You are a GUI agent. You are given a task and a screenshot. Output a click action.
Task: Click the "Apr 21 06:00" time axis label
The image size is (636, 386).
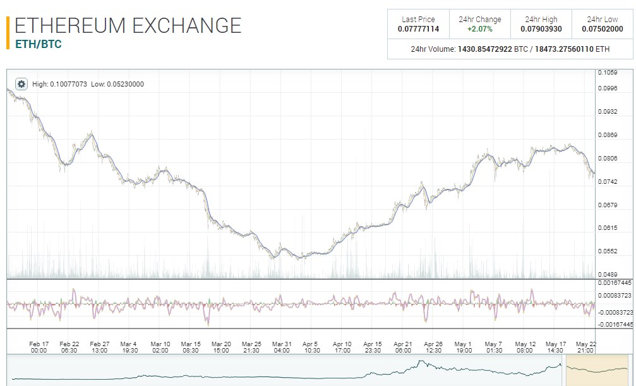(x=403, y=347)
